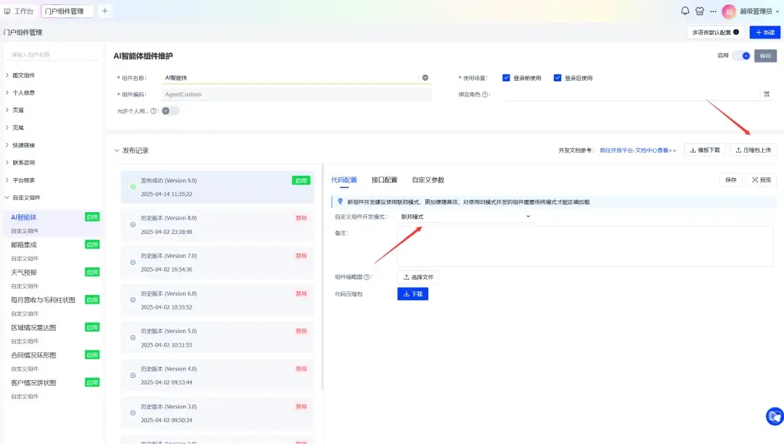The image size is (784, 444).
Task: Click the check icon of Version 4.0 record
Action: point(133,376)
